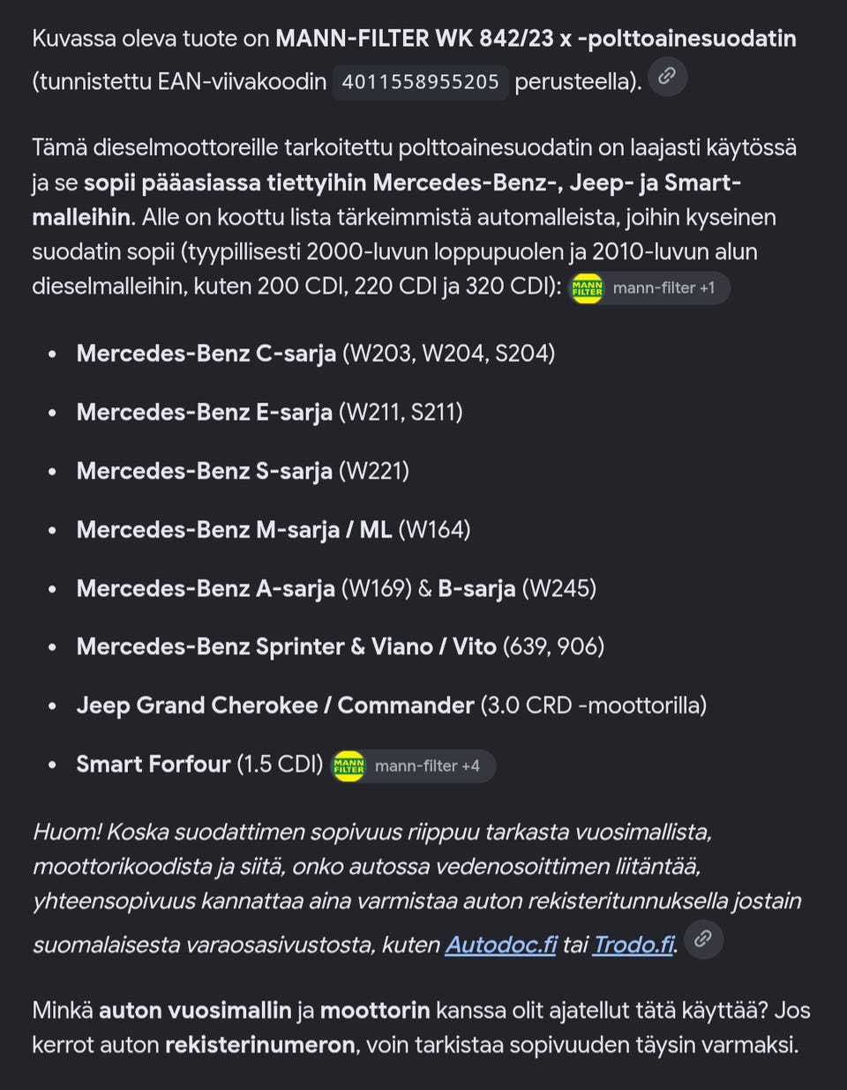Click the MANN-FILTER logo beside Smart Forfour
The image size is (847, 1090).
point(349,765)
